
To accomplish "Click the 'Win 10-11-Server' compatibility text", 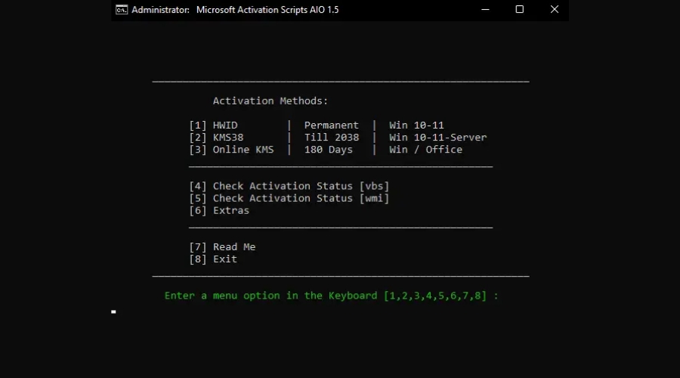I will click(437, 137).
